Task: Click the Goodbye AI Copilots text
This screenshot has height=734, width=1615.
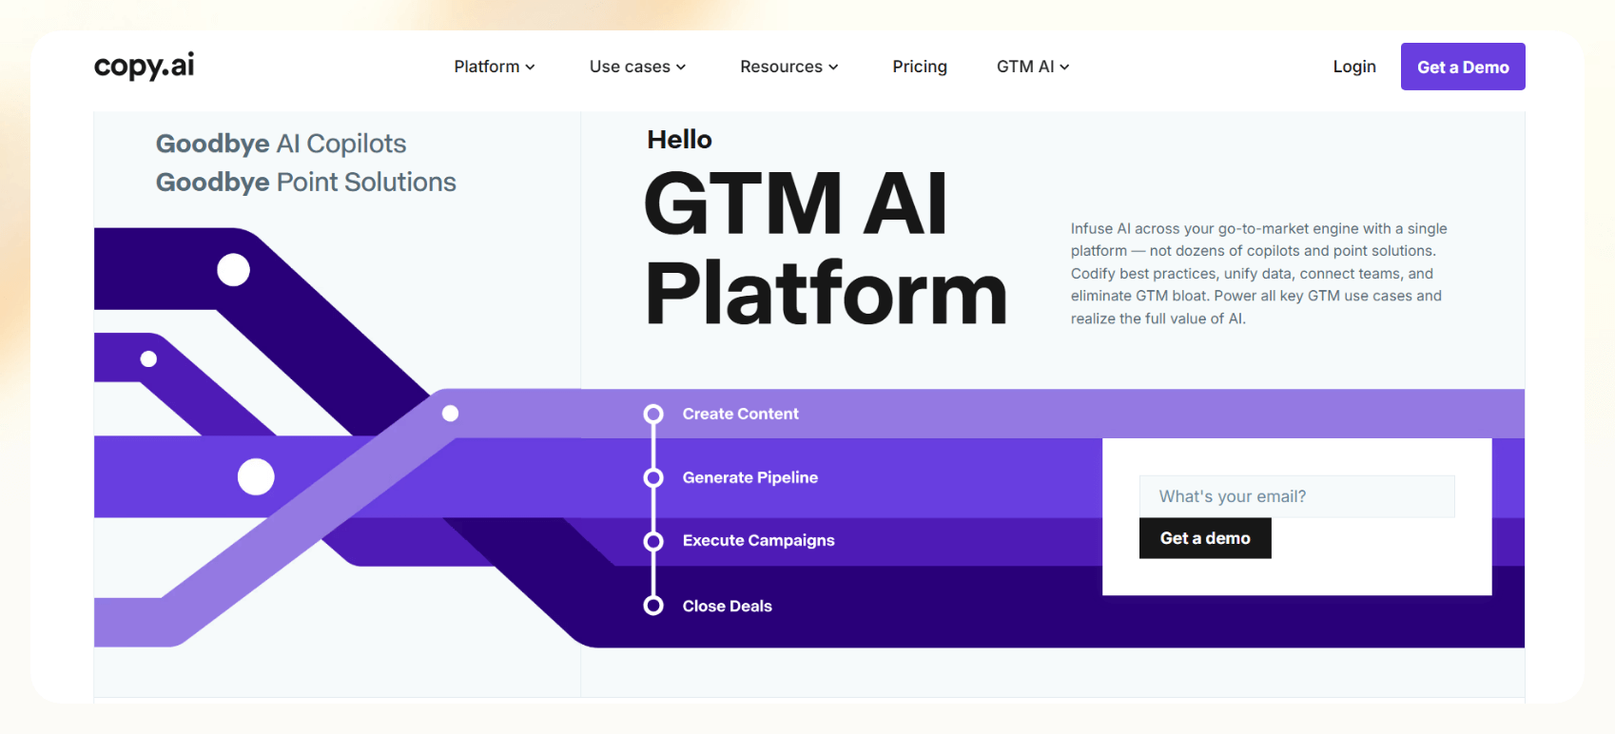Action: click(x=281, y=144)
